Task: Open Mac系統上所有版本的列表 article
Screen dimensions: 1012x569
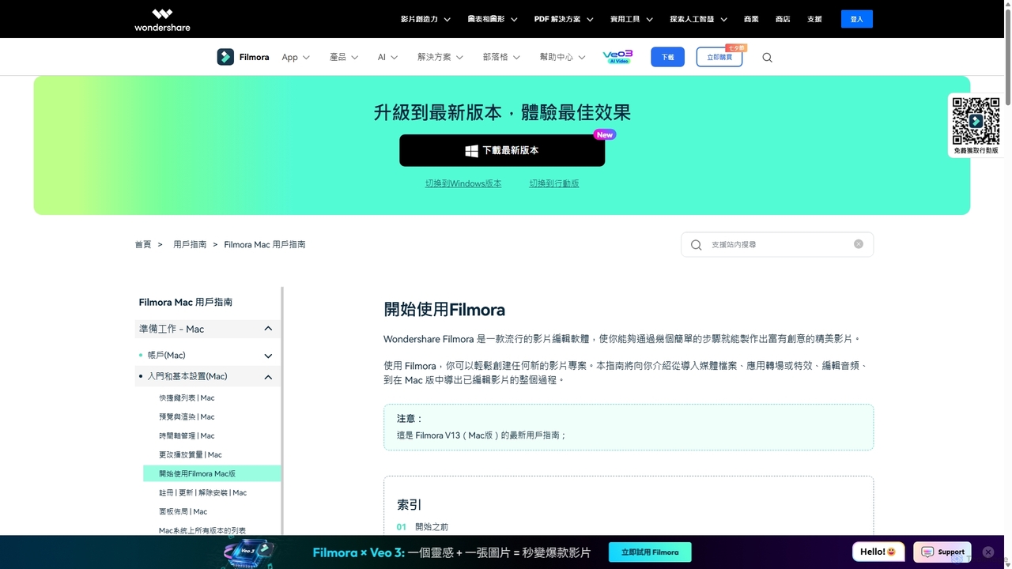Action: (202, 531)
